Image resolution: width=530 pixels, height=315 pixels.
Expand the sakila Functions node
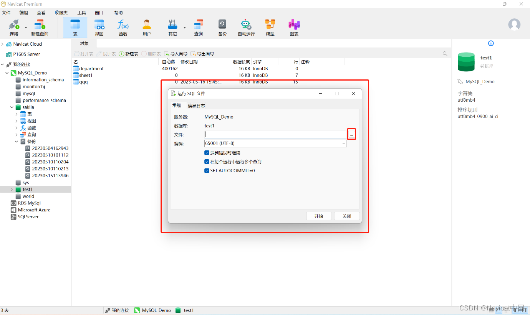pyautogui.click(x=17, y=128)
